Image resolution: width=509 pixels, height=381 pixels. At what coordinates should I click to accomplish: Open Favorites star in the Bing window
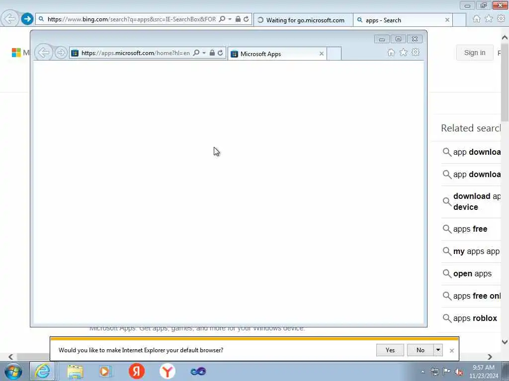pyautogui.click(x=489, y=19)
